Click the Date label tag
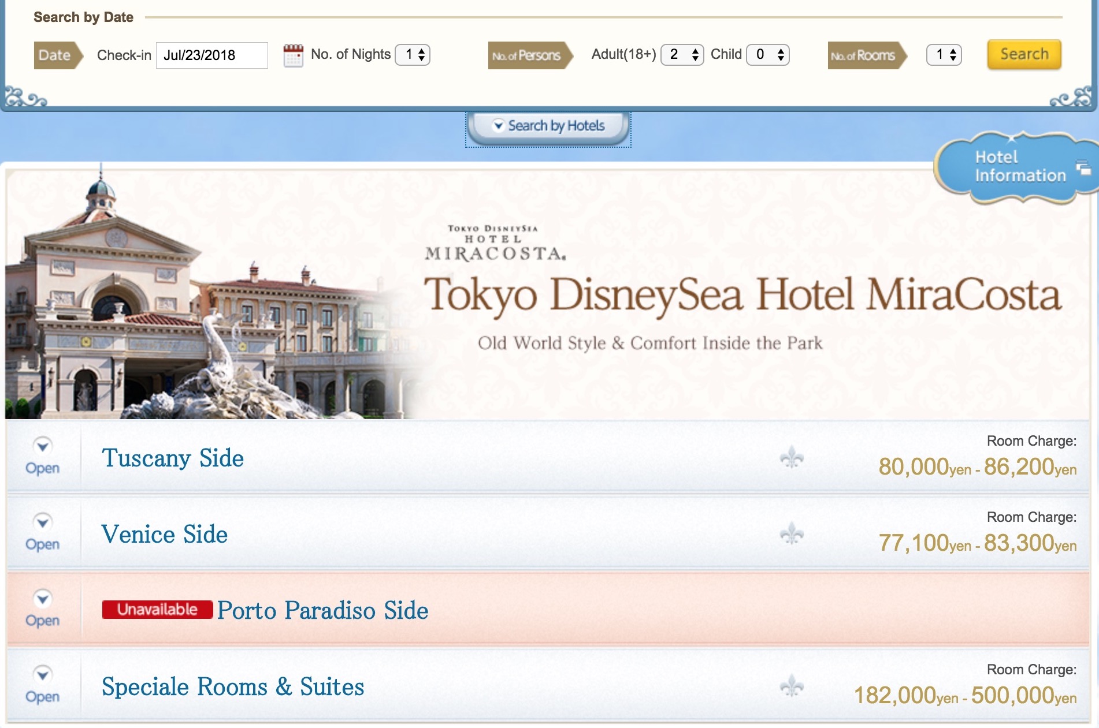This screenshot has width=1099, height=728. point(59,55)
